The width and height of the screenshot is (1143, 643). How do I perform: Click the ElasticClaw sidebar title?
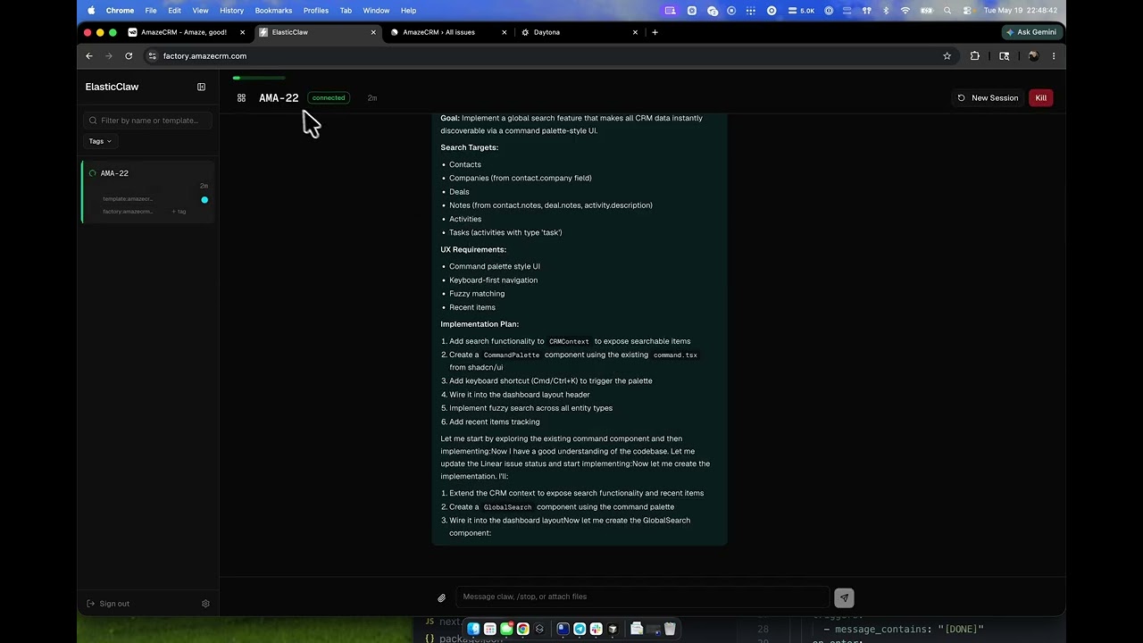[x=112, y=87]
